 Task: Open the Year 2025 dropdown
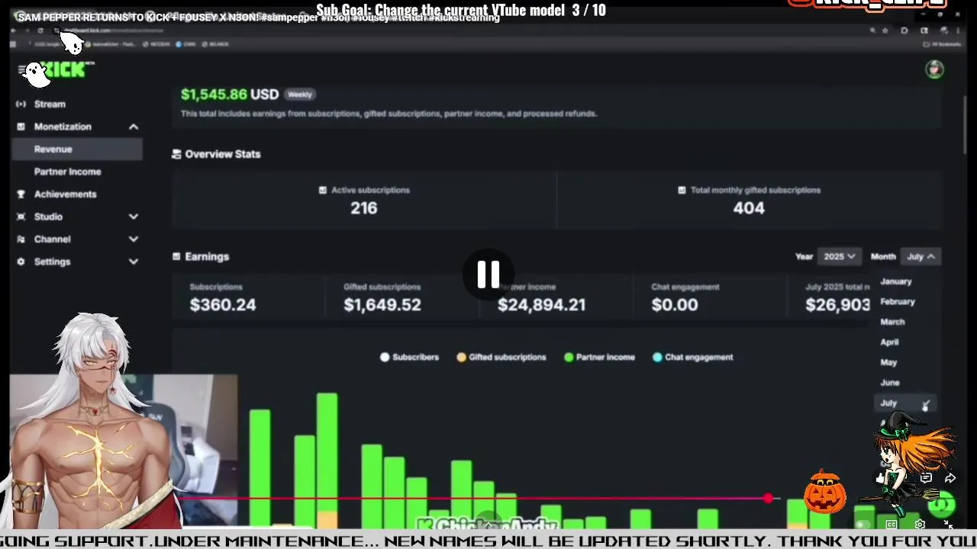tap(839, 257)
